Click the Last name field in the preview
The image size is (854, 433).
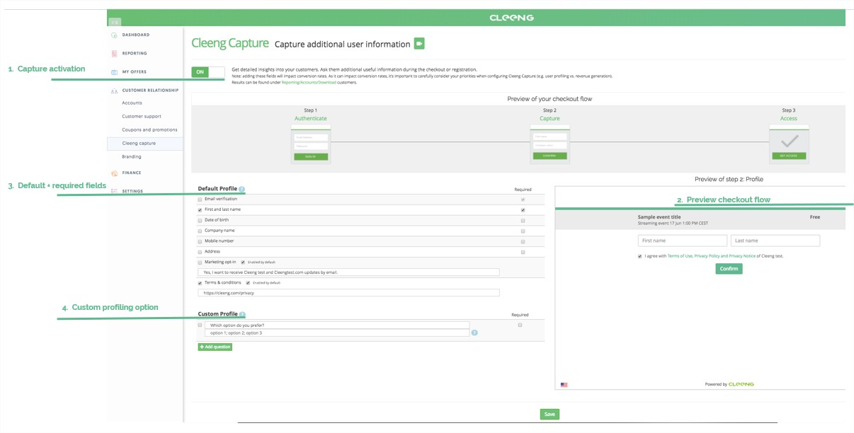[x=775, y=241]
